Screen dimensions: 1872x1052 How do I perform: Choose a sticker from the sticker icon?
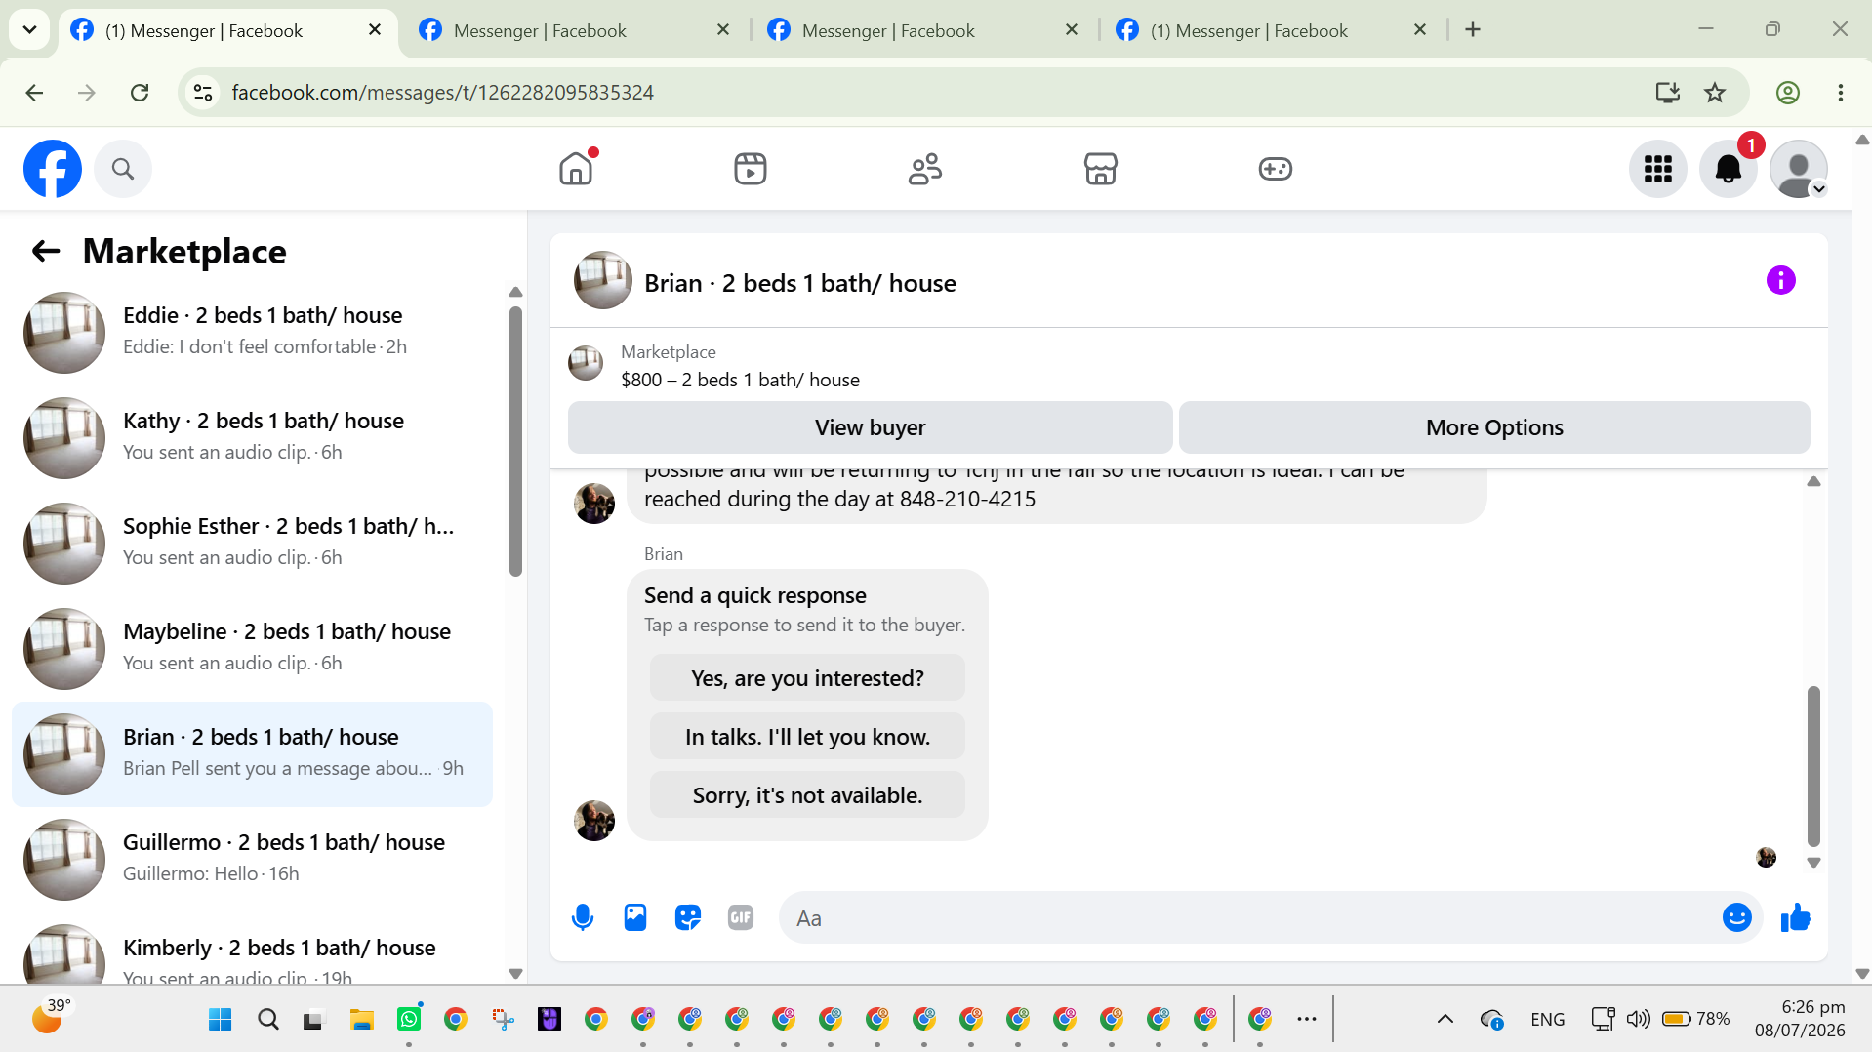(x=688, y=917)
